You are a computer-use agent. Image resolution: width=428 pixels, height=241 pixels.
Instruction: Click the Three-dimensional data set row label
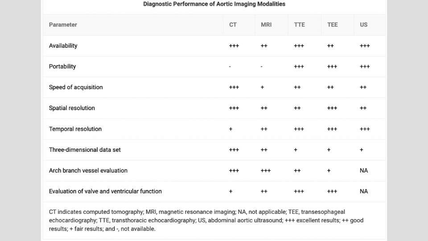point(85,150)
